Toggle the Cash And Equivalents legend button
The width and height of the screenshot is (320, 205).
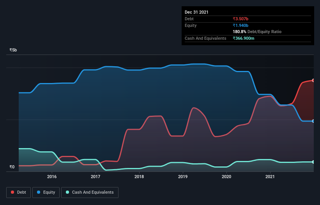[x=90, y=193]
